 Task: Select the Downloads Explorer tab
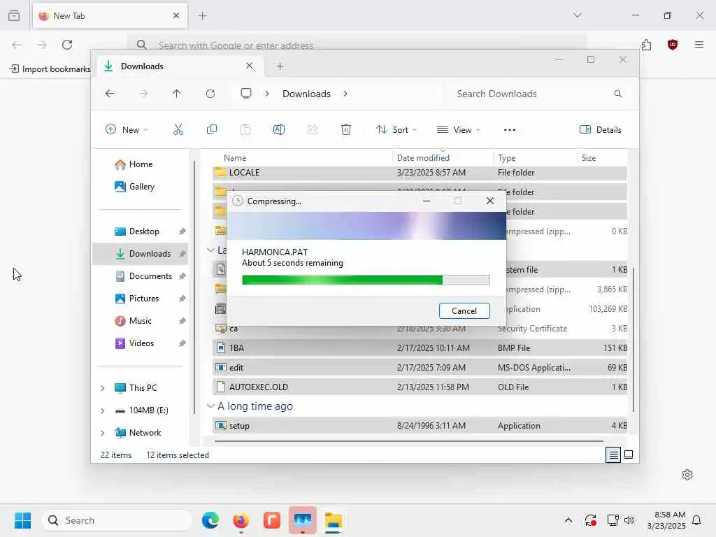[178, 66]
